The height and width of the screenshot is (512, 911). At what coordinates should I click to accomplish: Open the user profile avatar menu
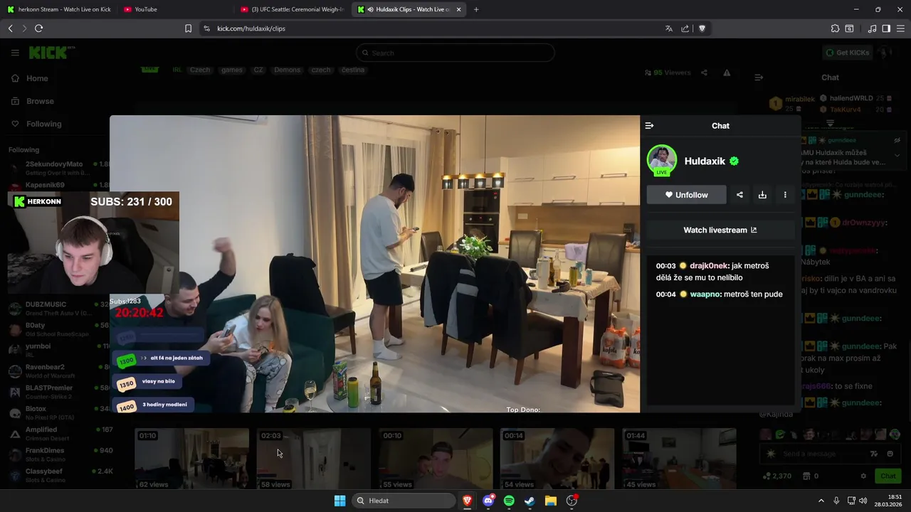coord(884,53)
